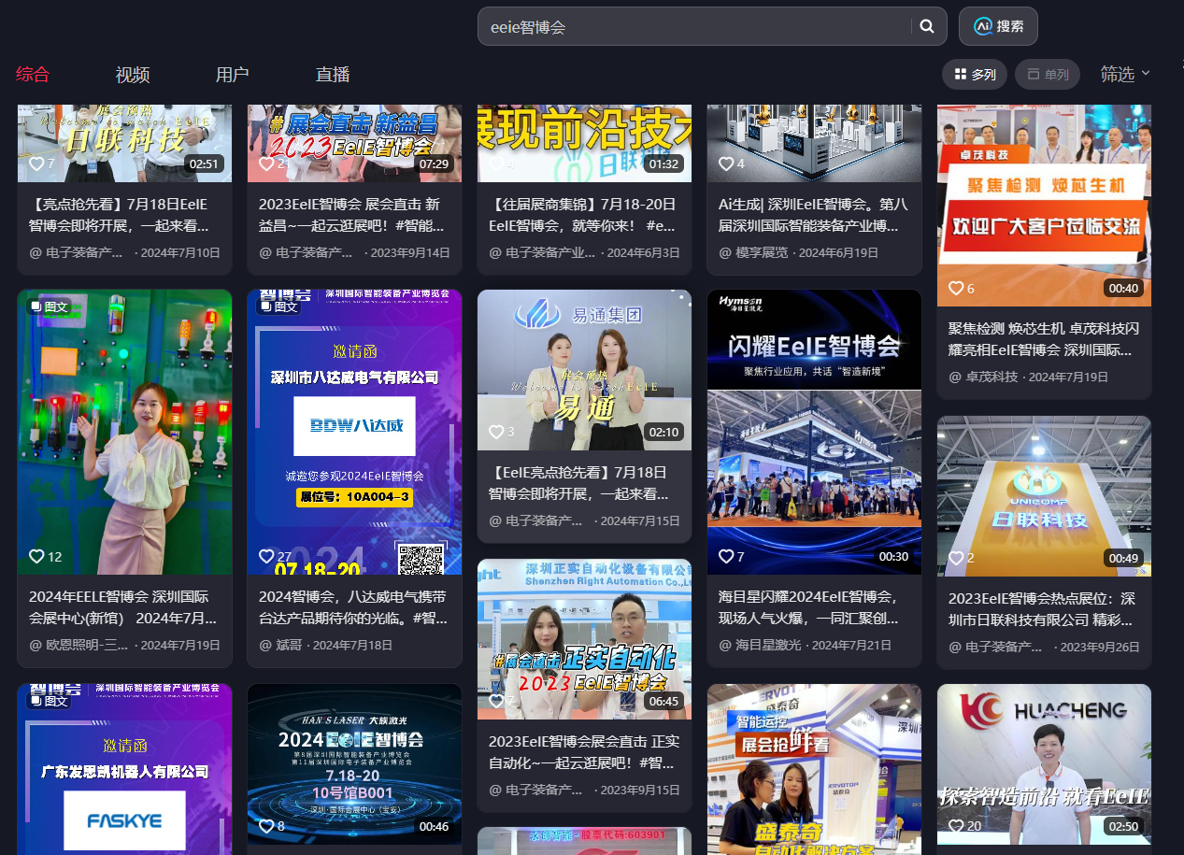Visit author @ 模孚展览
The image size is (1184, 855).
[753, 252]
